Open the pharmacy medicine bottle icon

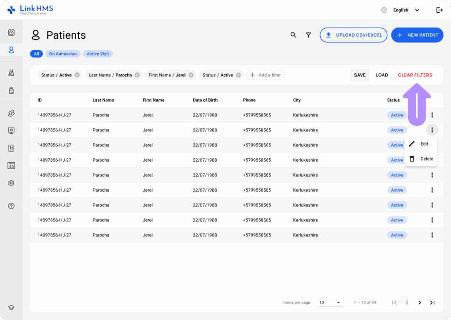pyautogui.click(x=12, y=91)
